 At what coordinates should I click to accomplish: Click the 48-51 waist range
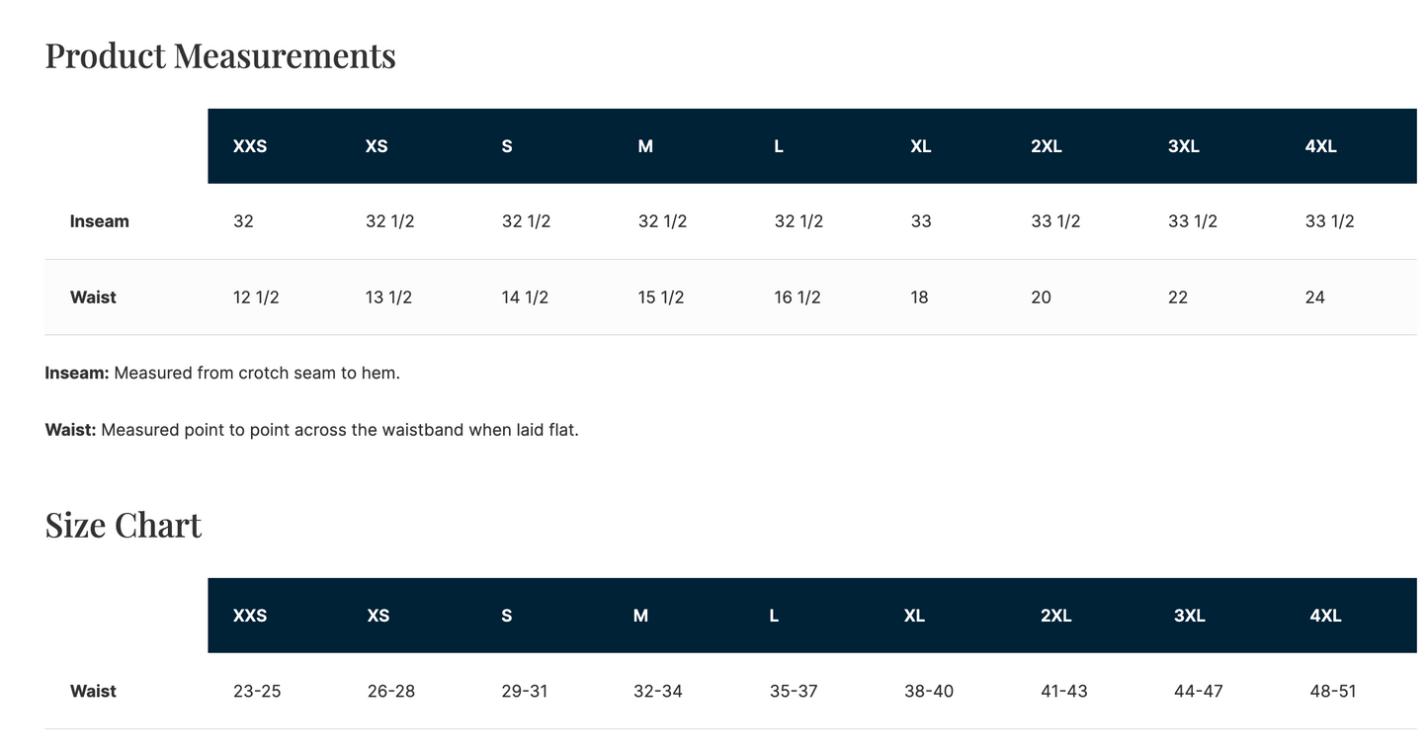point(1333,692)
